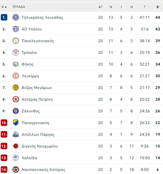Image resolution: width=163 pixels, height=174 pixels.
Task: Click the ΑΟ Υπάτου club logo
Action: click(16, 29)
